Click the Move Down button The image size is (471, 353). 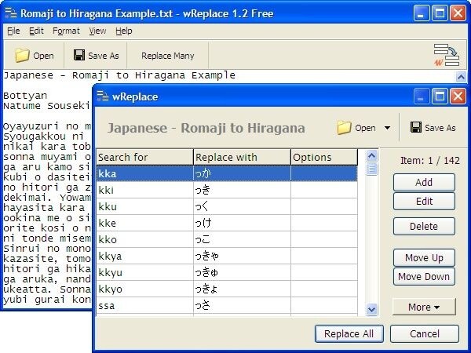(424, 276)
